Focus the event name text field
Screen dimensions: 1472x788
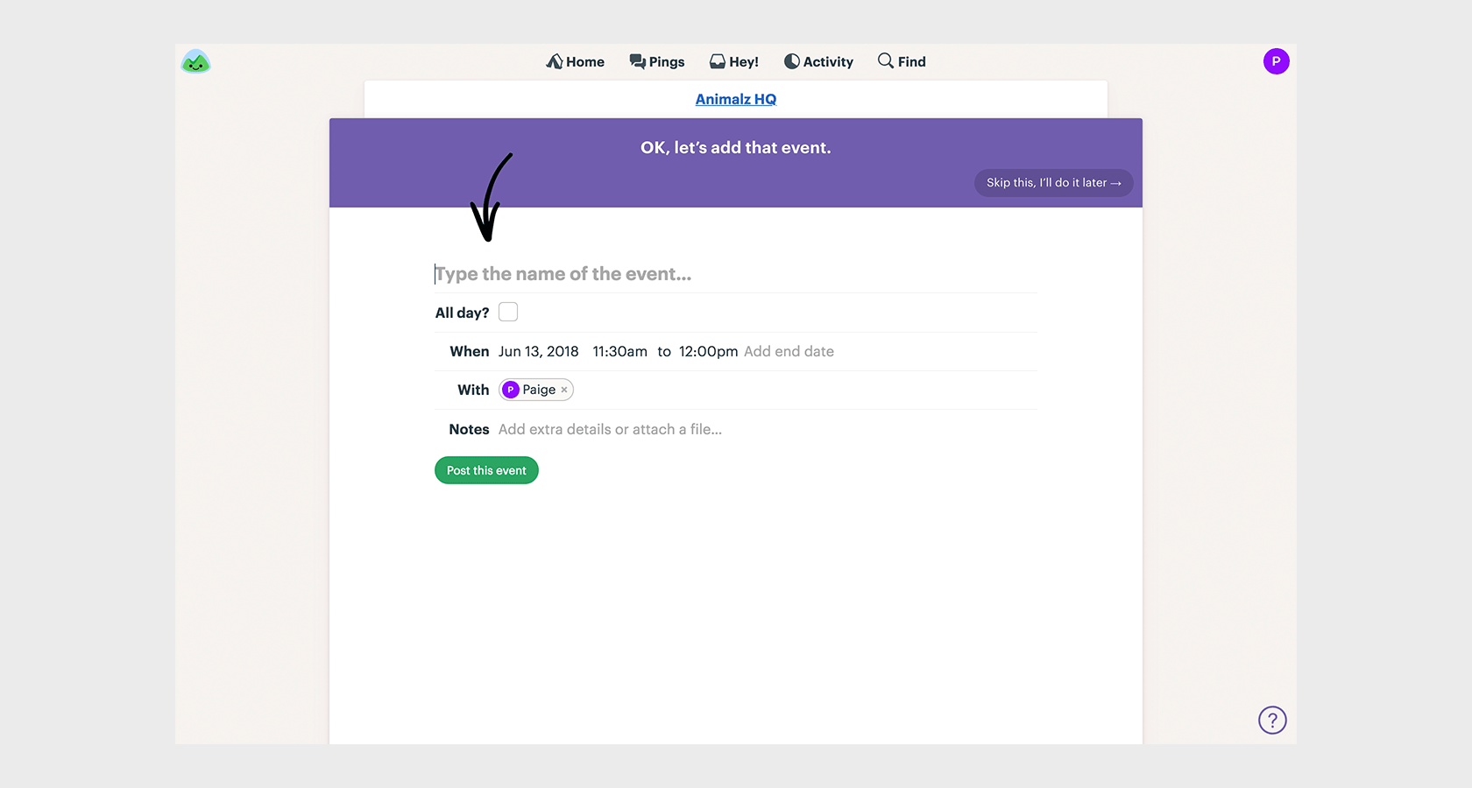pyautogui.click(x=734, y=274)
